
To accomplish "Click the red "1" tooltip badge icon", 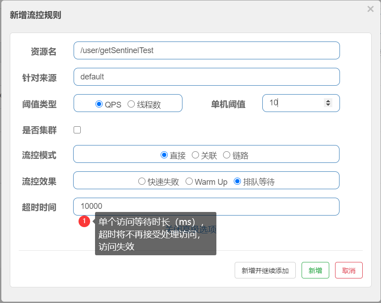I will (x=85, y=221).
